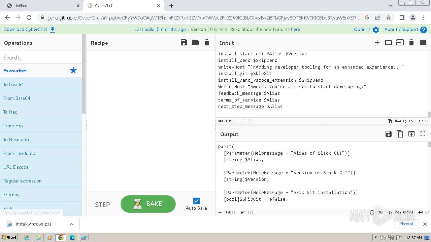Clear the recipe with the trash icon

tap(207, 42)
